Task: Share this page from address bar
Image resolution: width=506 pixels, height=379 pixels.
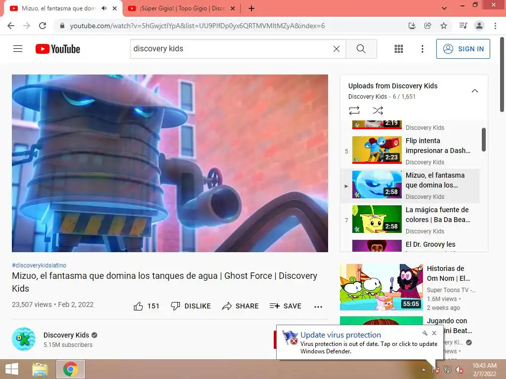Action: (x=427, y=26)
